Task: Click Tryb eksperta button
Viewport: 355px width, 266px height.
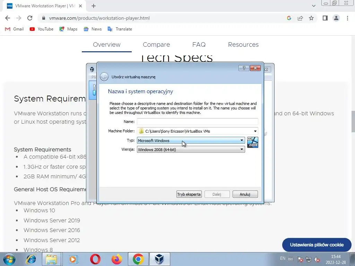Action: pyautogui.click(x=189, y=194)
